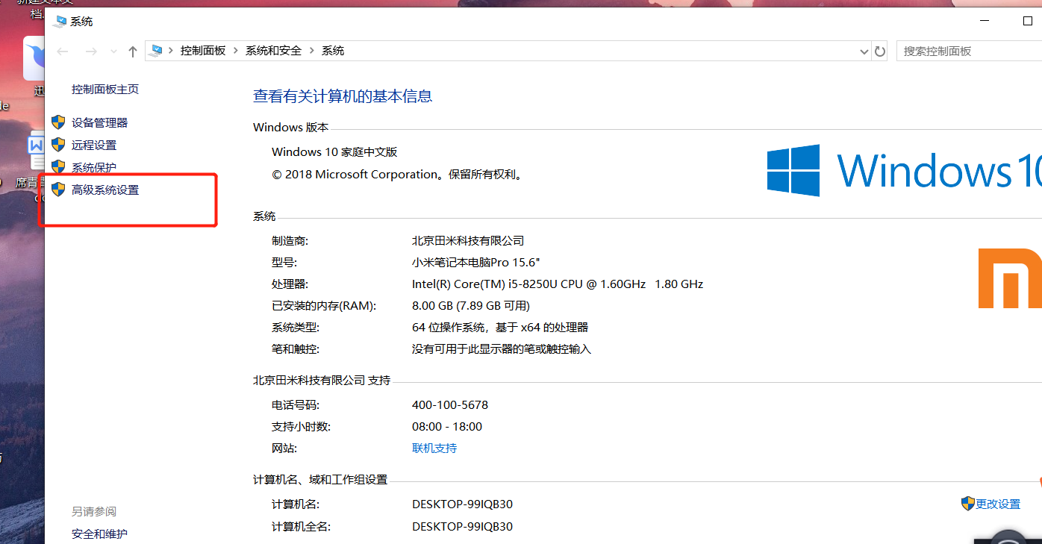Click the Back navigation arrow
The image size is (1042, 544).
click(63, 51)
